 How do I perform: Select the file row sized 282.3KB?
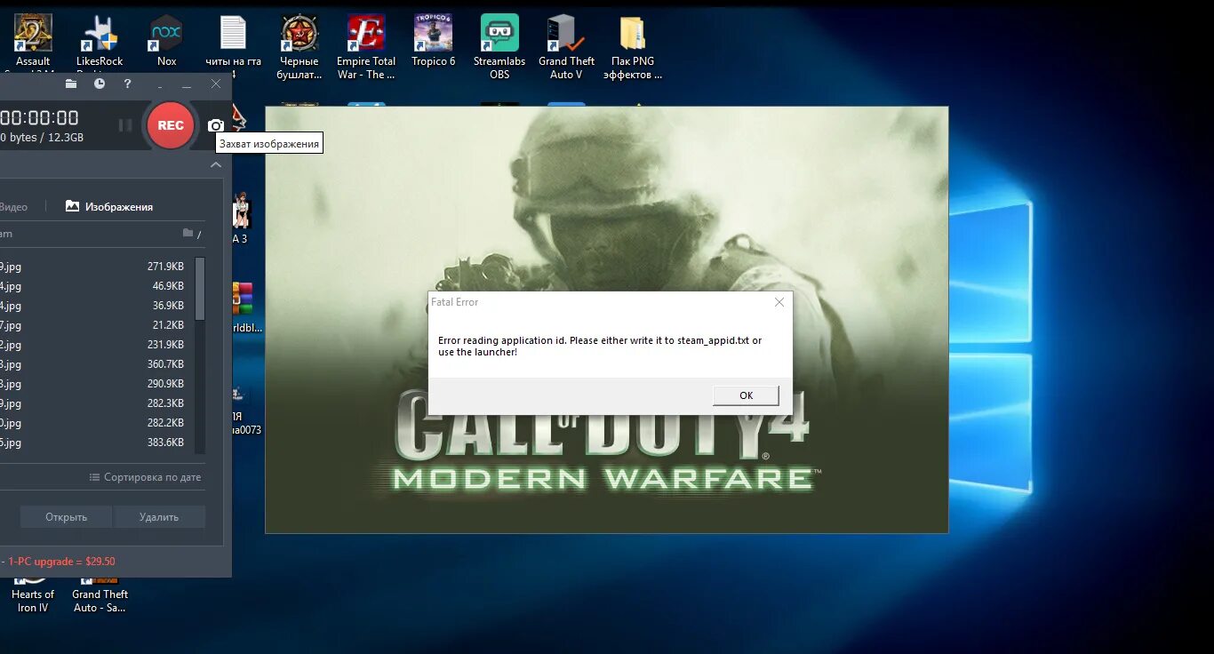[x=97, y=403]
